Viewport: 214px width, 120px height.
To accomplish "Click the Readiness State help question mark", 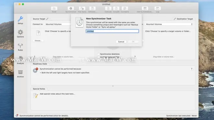I will [192, 69].
